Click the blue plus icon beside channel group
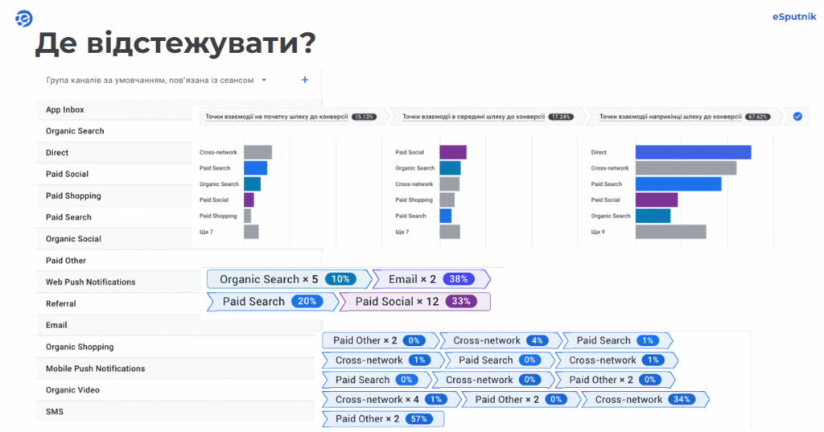 305,80
